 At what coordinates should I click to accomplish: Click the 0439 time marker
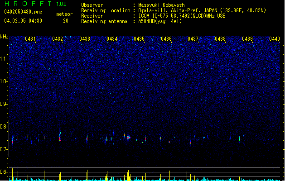pos(247,39)
